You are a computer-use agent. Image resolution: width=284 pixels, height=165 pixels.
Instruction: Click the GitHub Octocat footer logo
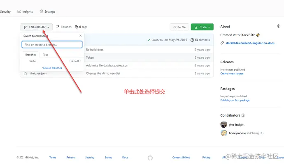coord(150,158)
